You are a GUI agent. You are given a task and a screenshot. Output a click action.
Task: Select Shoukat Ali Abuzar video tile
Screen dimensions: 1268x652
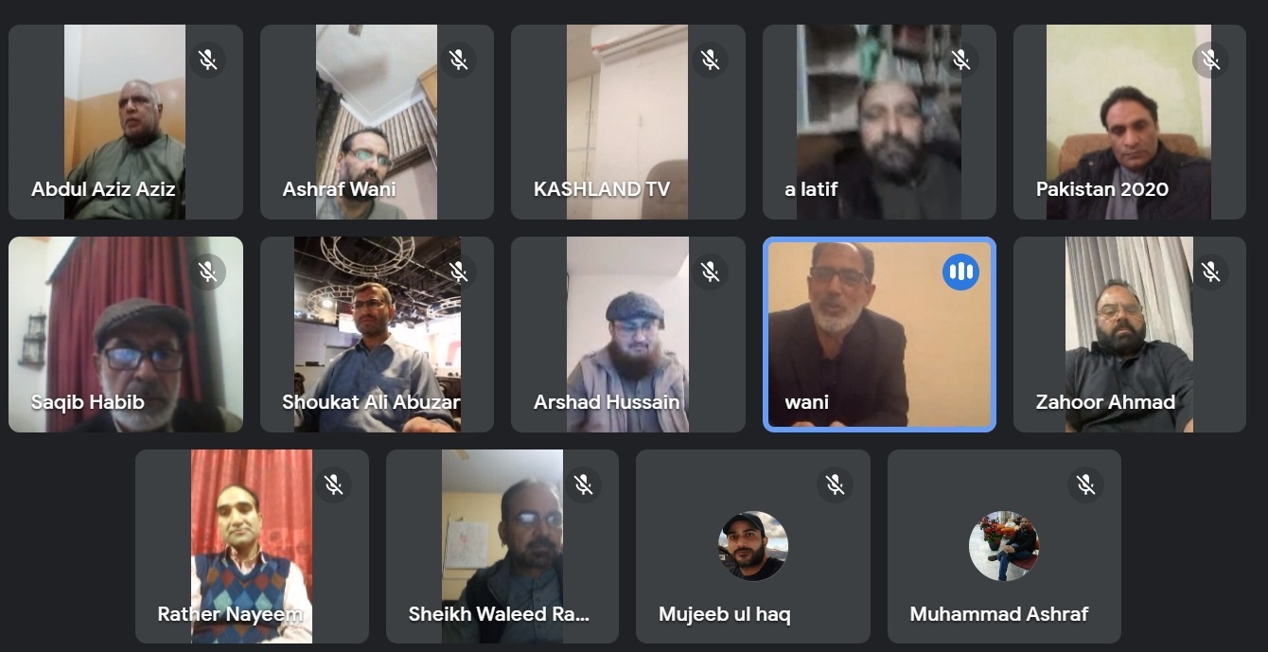[x=377, y=334]
